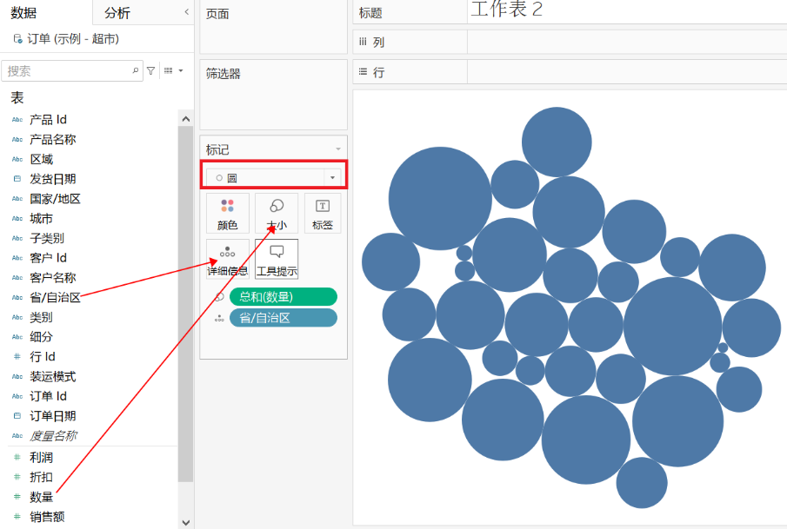This screenshot has height=529, width=787.
Task: Select the 发货日期 field
Action: (53, 179)
